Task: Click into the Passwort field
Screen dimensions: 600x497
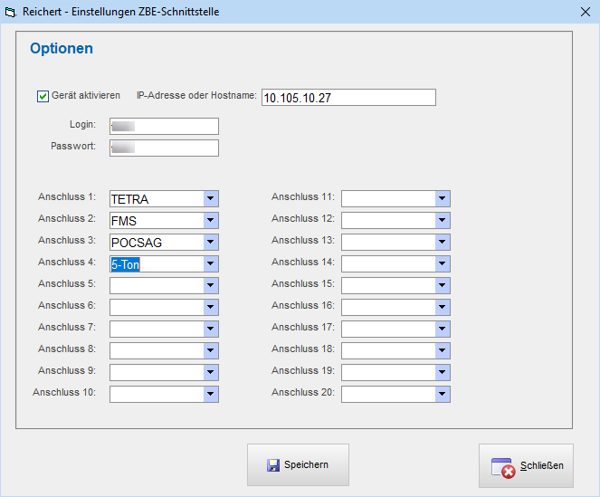Action: tap(164, 148)
